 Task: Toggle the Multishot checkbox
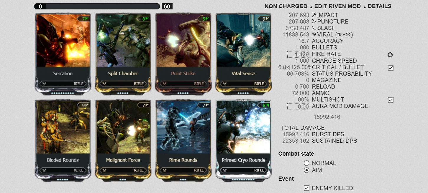(391, 100)
